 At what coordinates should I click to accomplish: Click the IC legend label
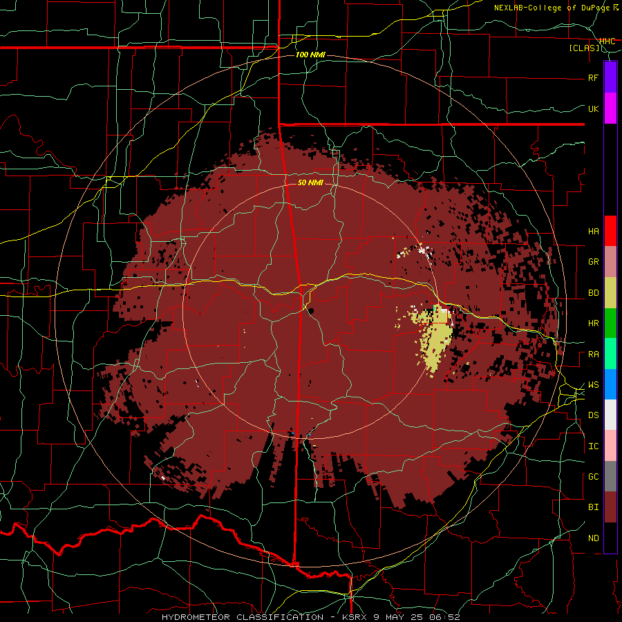tap(593, 446)
